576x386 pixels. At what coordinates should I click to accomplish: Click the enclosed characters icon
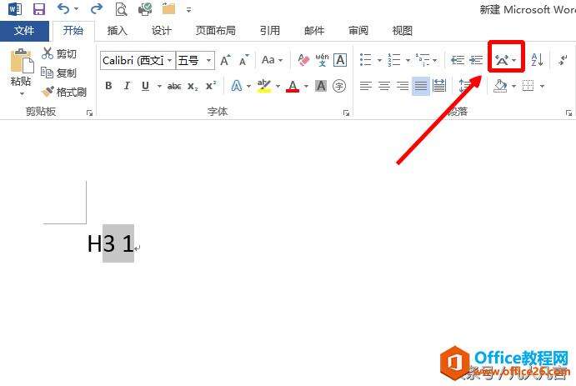(x=339, y=86)
